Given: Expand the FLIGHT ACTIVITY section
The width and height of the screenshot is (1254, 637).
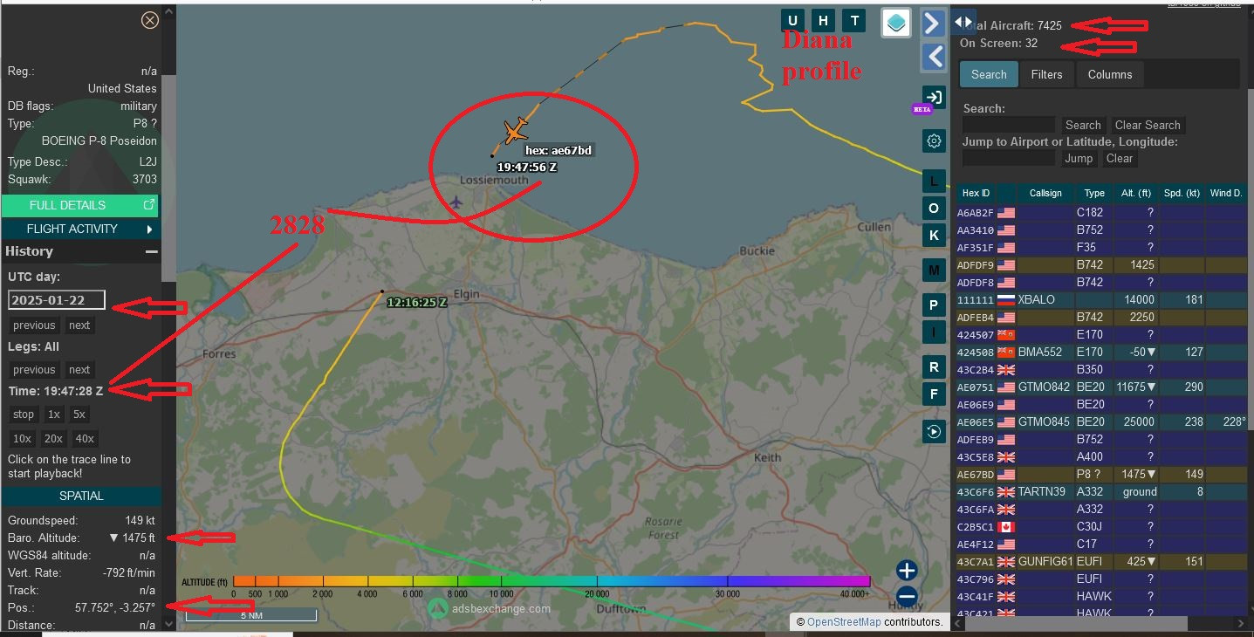Looking at the screenshot, I should pos(80,229).
